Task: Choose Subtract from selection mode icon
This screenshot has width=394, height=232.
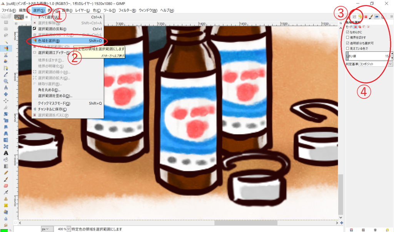Action: click(364, 27)
